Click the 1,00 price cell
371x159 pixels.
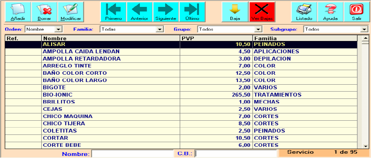tap(216, 102)
